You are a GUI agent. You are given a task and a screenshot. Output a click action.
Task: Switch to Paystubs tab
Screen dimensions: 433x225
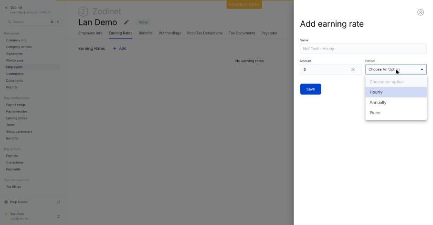[x=269, y=33]
